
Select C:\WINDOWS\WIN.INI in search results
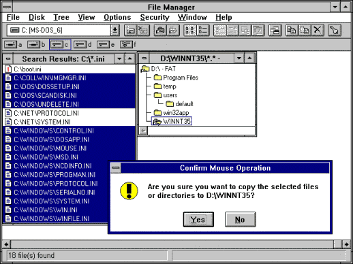[55, 210]
